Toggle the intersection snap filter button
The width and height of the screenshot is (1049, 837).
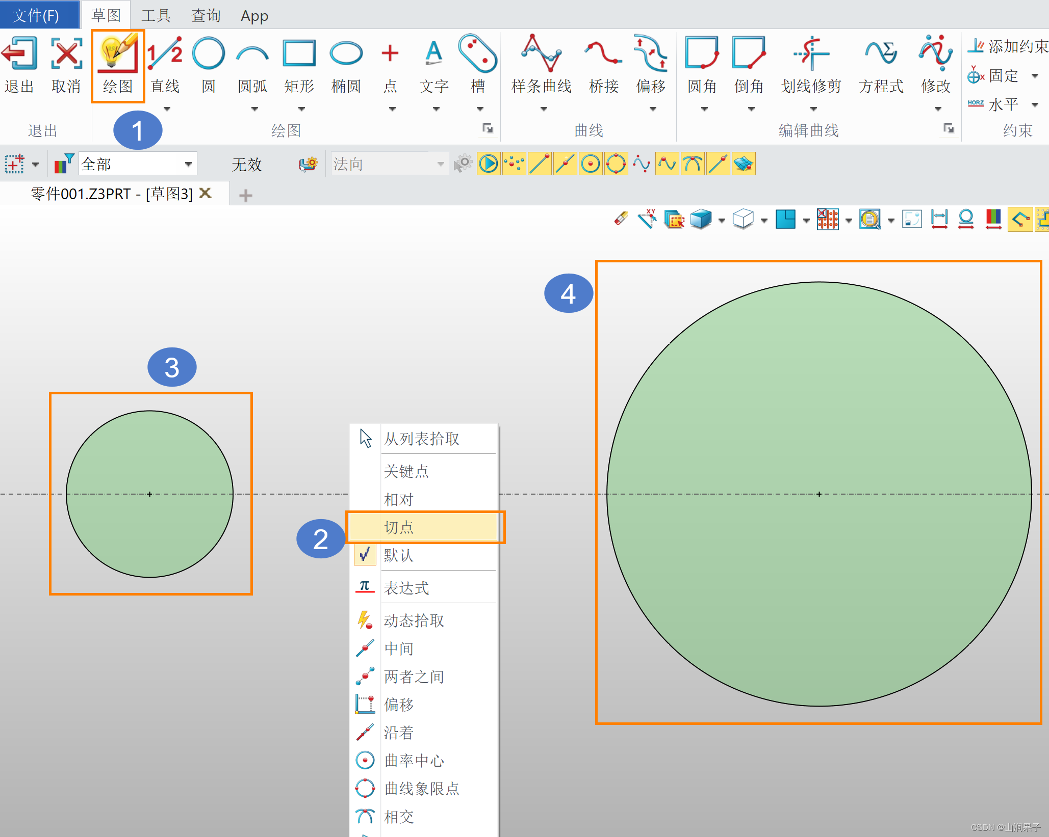tap(693, 164)
